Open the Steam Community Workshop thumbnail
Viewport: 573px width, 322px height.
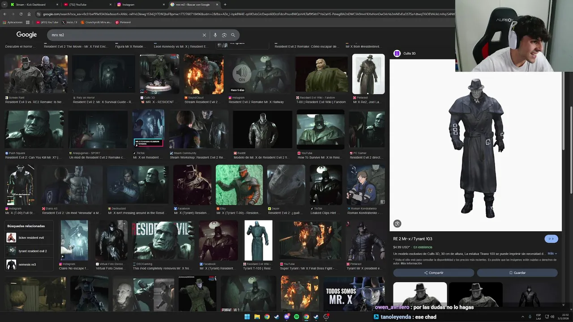199,130
